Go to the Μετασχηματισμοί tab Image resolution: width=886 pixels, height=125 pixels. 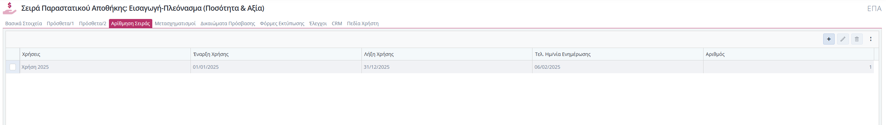click(x=175, y=23)
